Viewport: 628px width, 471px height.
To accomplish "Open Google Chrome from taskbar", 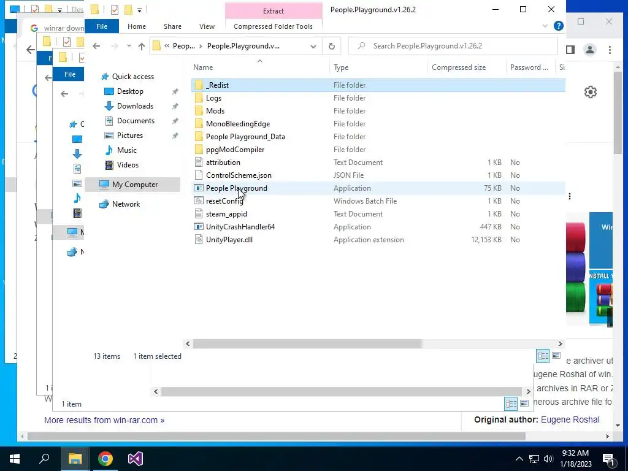I will click(x=105, y=459).
